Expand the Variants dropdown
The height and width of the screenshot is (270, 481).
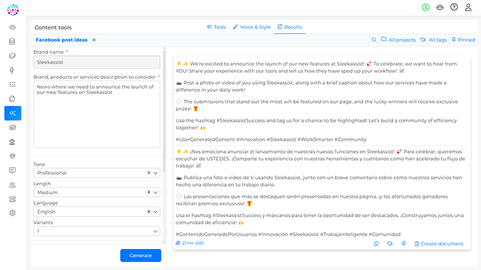pos(156,231)
